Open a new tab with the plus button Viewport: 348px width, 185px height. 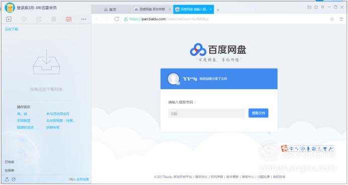coord(218,10)
